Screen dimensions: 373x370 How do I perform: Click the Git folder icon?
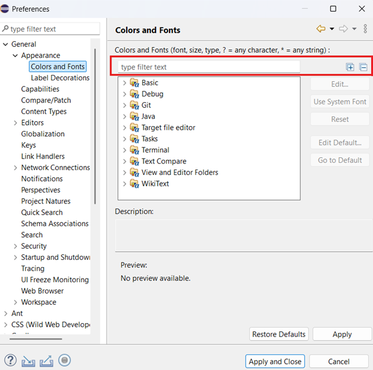(135, 105)
